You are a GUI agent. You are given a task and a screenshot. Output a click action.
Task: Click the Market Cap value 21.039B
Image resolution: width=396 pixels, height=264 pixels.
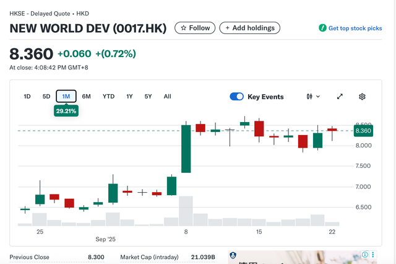coord(203,257)
